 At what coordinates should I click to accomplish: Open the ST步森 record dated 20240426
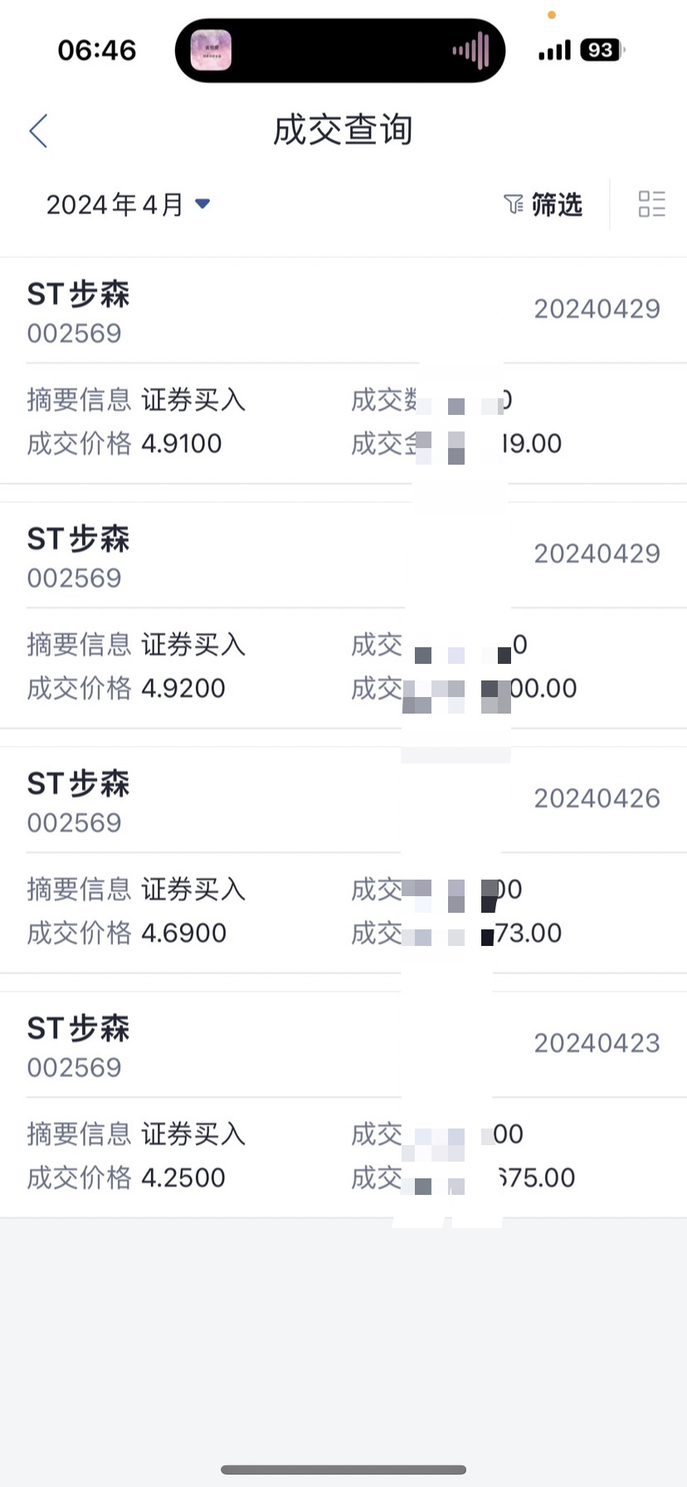343,861
